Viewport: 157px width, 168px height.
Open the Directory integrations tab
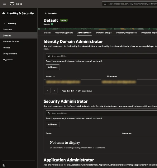pyautogui.click(x=126, y=33)
